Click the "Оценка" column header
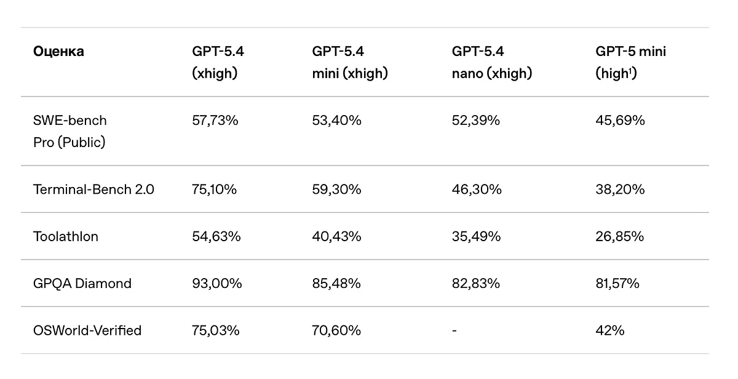This screenshot has height=379, width=738. (58, 52)
